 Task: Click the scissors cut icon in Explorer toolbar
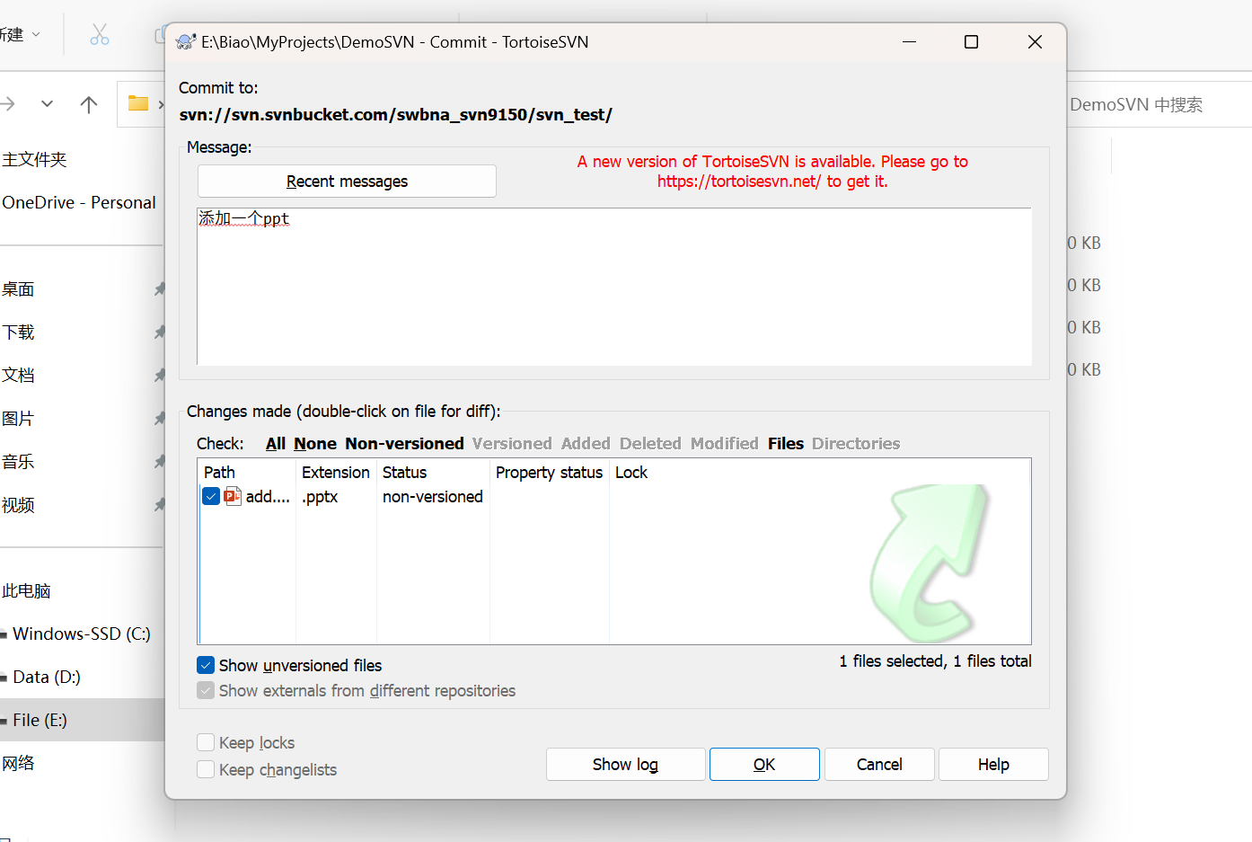point(100,35)
